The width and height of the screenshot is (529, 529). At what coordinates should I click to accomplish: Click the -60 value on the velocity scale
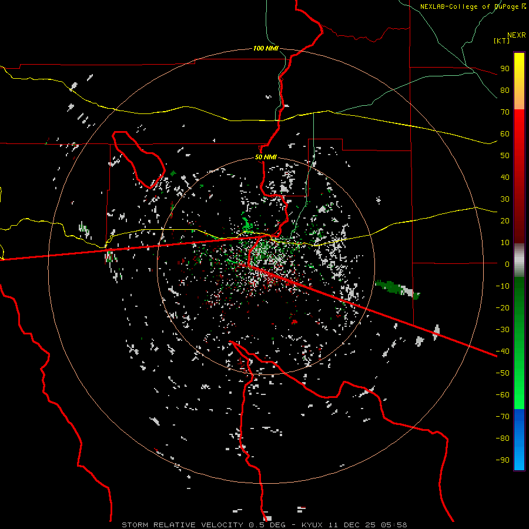[503, 395]
